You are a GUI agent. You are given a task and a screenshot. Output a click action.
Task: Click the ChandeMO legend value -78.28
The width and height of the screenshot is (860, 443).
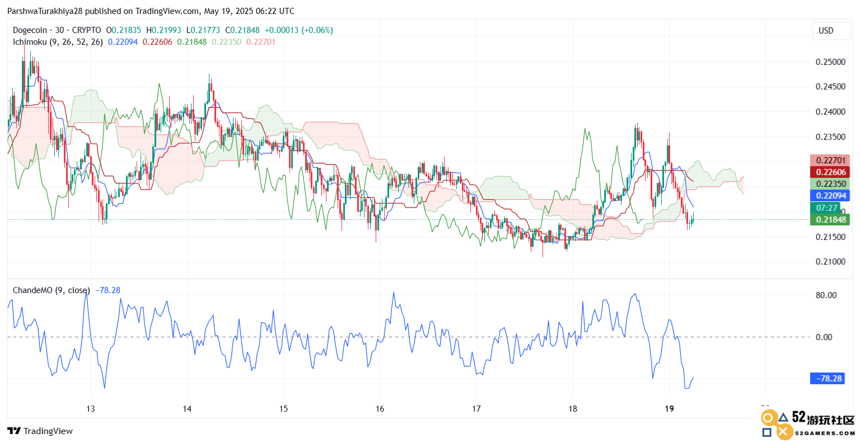pos(107,290)
